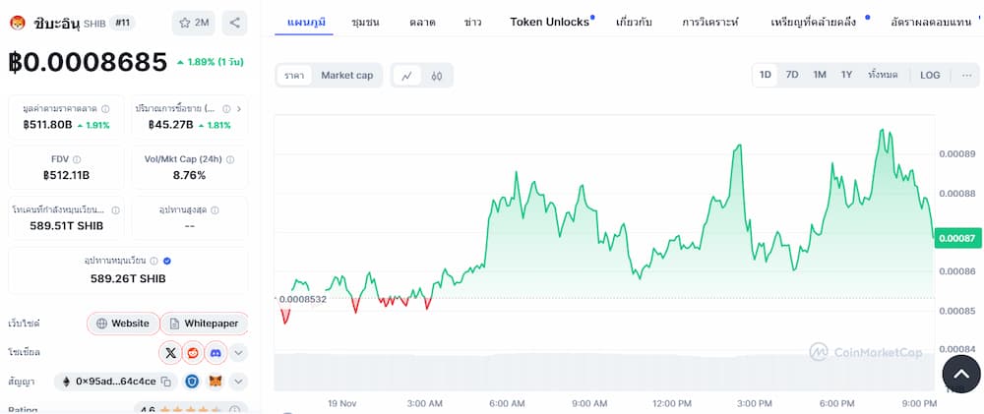Image resolution: width=984 pixels, height=414 pixels.
Task: Switch to line chart view icon
Action: pyautogui.click(x=406, y=76)
